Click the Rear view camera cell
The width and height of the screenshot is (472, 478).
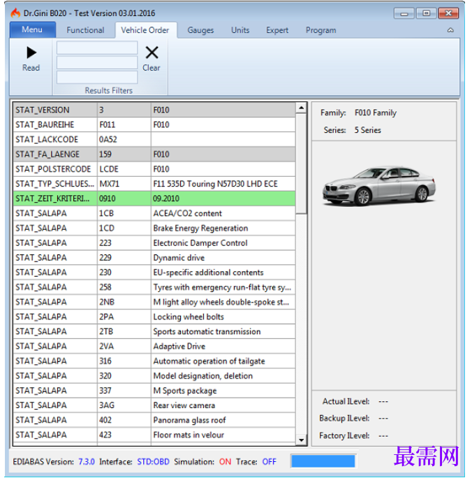pyautogui.click(x=223, y=405)
